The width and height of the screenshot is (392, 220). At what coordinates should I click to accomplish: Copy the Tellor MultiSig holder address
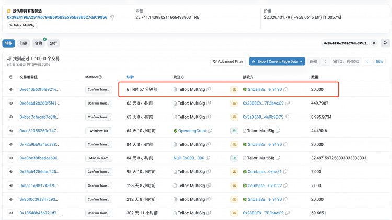click(x=112, y=17)
